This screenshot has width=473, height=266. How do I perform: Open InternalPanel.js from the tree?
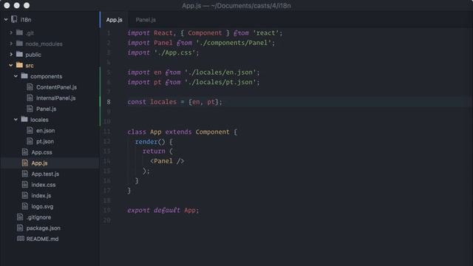[56, 98]
